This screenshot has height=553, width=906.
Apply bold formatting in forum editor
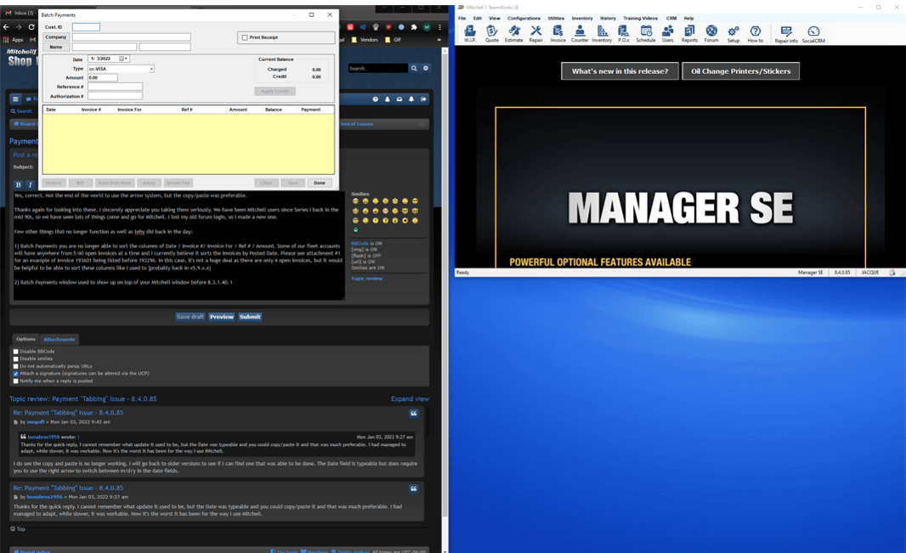click(19, 184)
